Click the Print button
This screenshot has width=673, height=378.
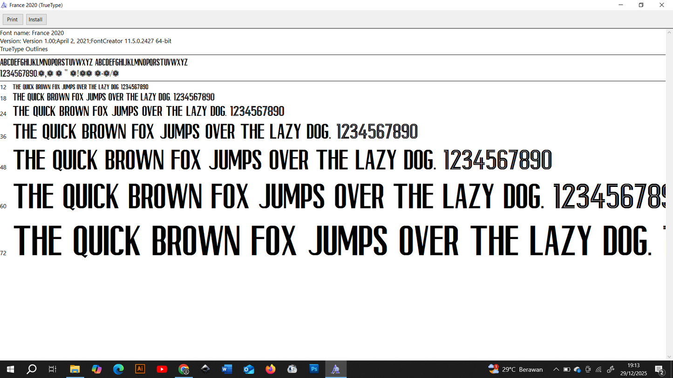point(13,20)
